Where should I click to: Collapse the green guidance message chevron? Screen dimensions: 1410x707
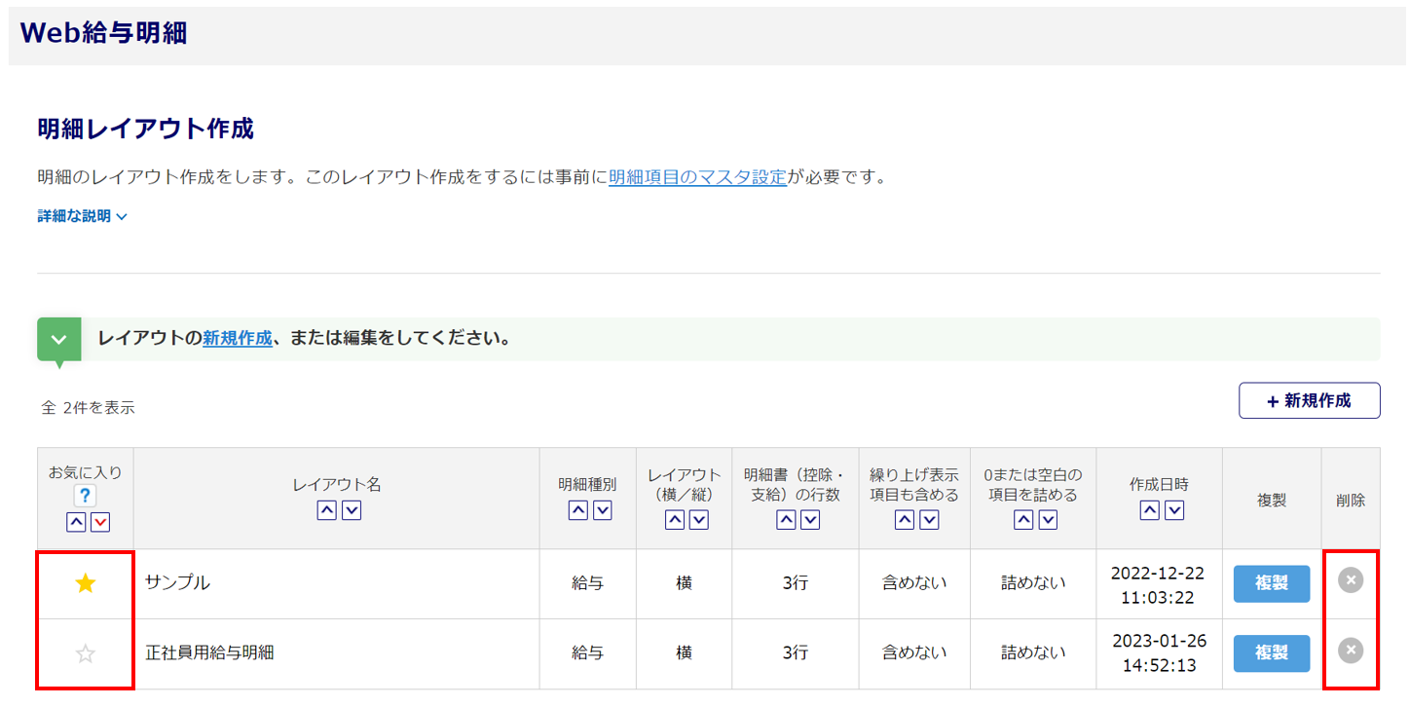(x=58, y=339)
